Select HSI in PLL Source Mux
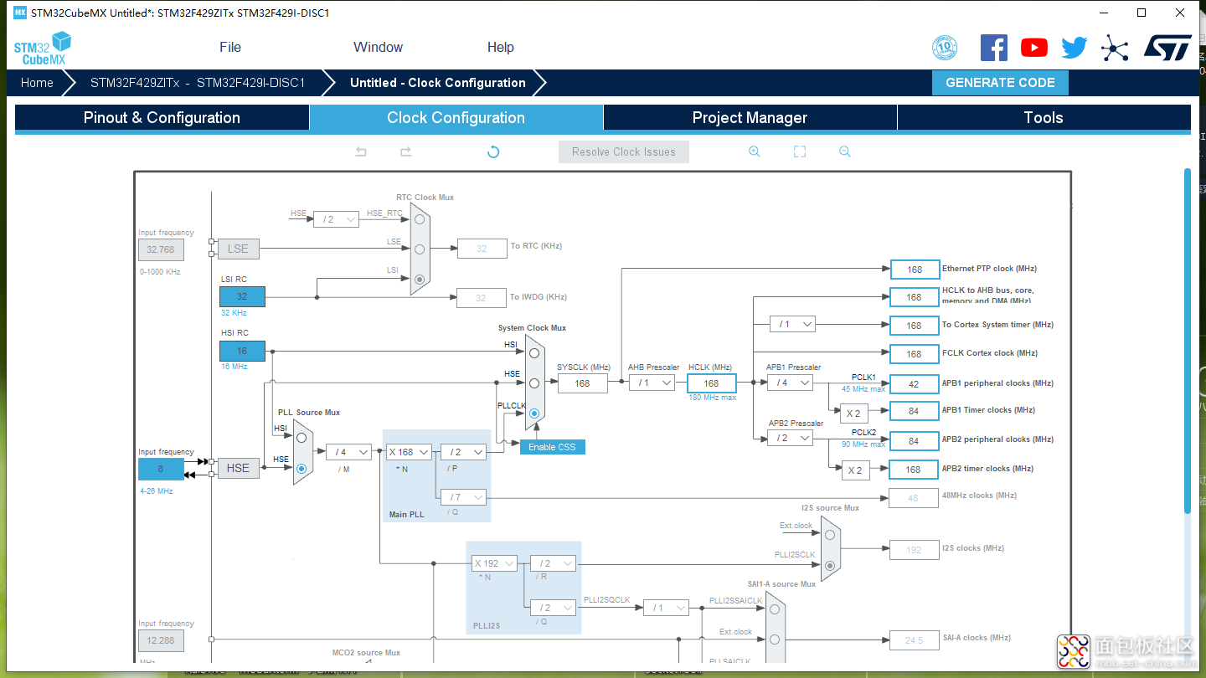The width and height of the screenshot is (1206, 678). click(x=301, y=437)
